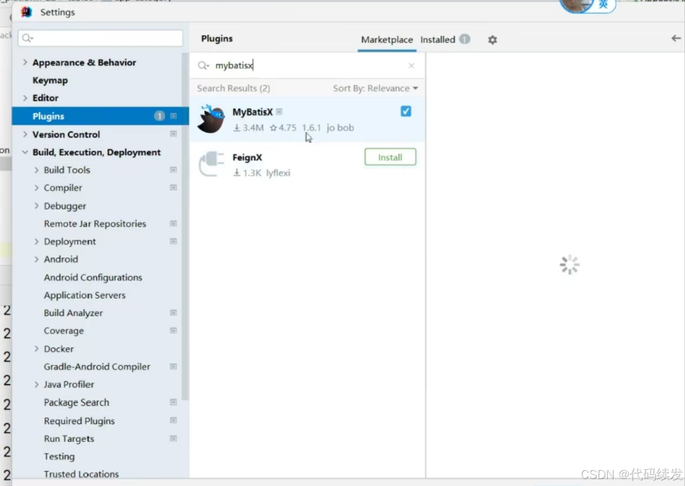Click the plugin search field containing mybatisx
The width and height of the screenshot is (685, 486).
[307, 66]
